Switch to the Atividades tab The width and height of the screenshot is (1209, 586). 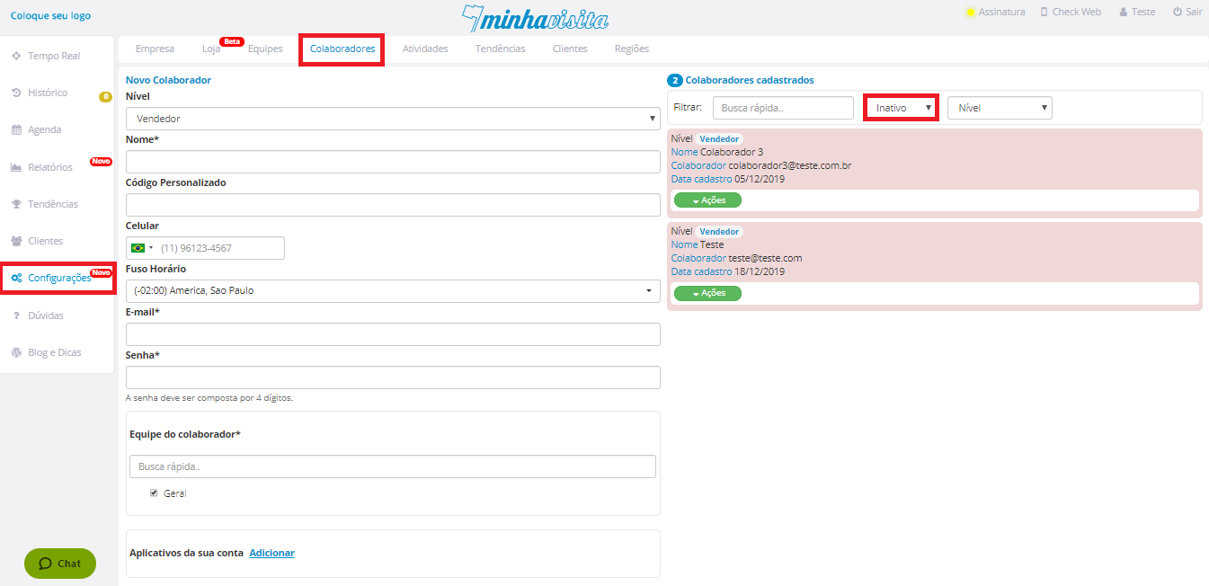click(425, 49)
